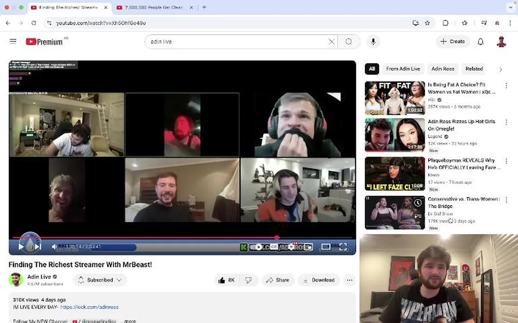518x323 pixels.
Task: Open the account avatar menu
Action: [501, 42]
